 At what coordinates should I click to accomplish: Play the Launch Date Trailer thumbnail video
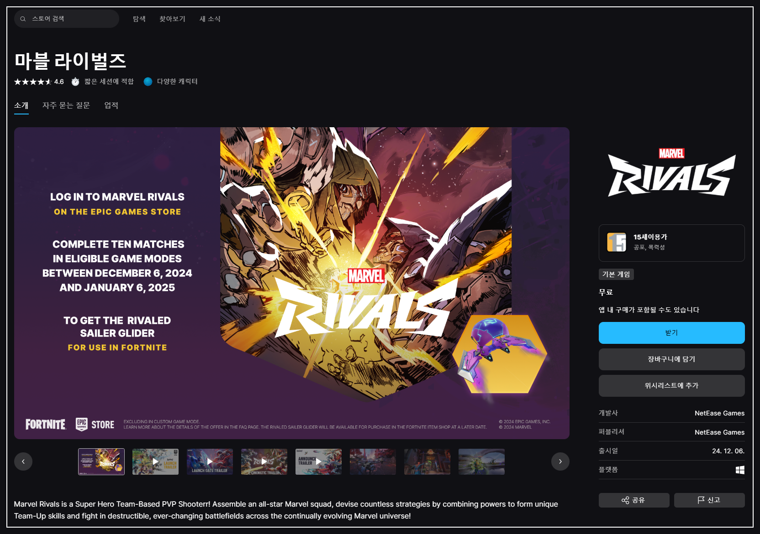(x=210, y=461)
